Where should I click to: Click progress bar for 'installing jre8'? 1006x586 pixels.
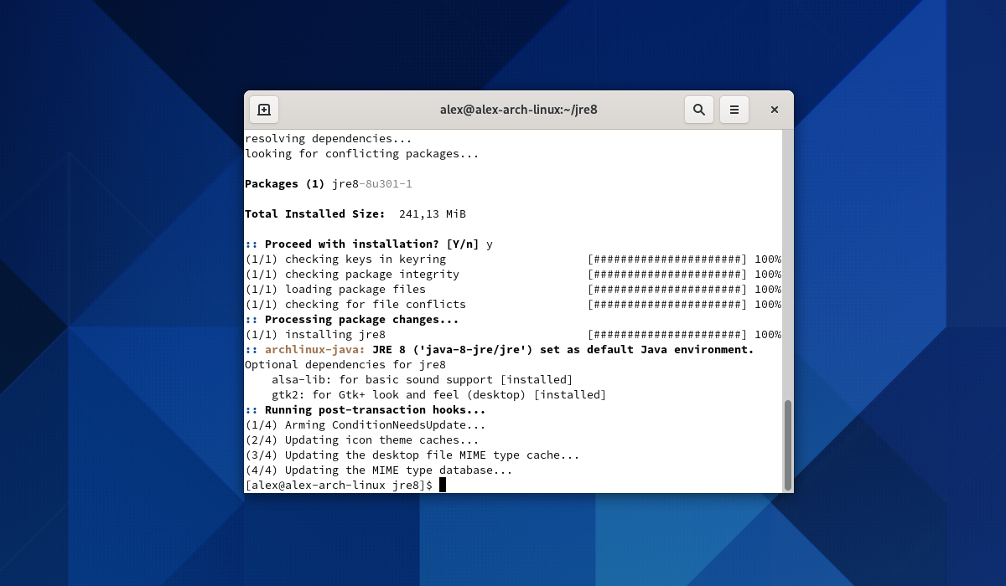668,334
